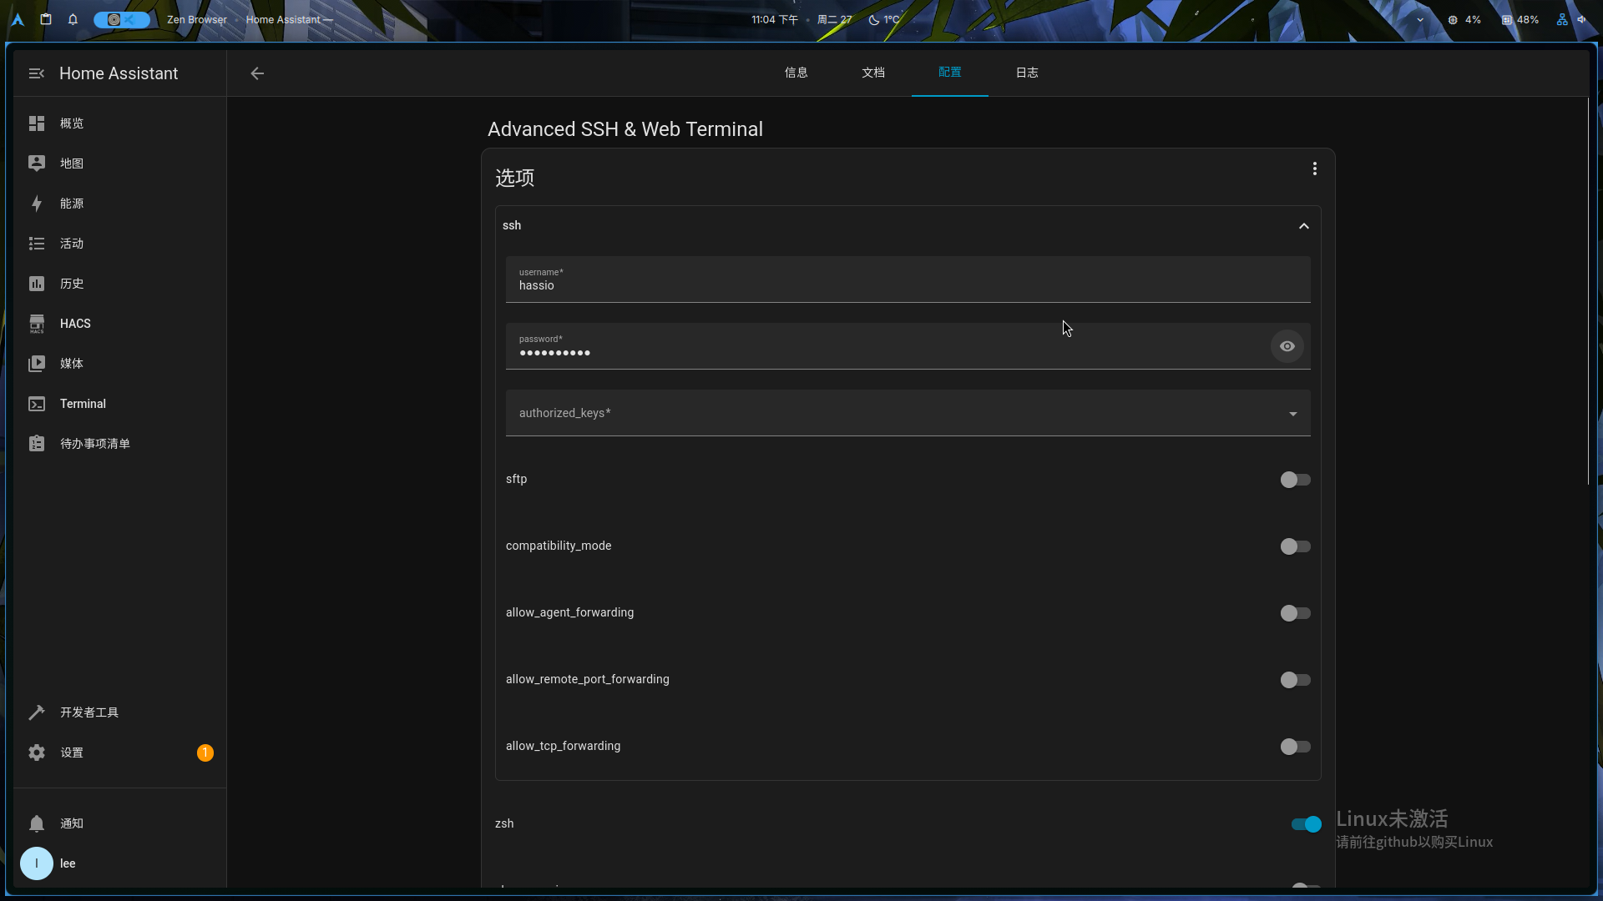Turn off the zsh switch
This screenshot has height=901, width=1603.
coord(1306,824)
